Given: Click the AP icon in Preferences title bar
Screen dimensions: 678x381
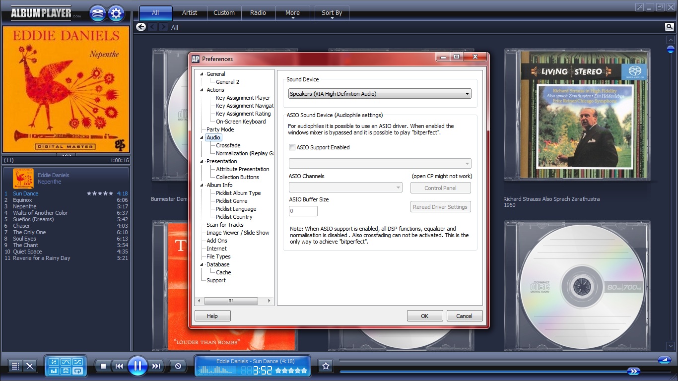Looking at the screenshot, I should (x=196, y=59).
